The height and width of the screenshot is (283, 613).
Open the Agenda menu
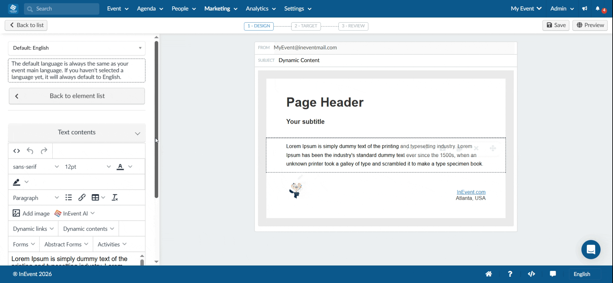click(x=150, y=9)
